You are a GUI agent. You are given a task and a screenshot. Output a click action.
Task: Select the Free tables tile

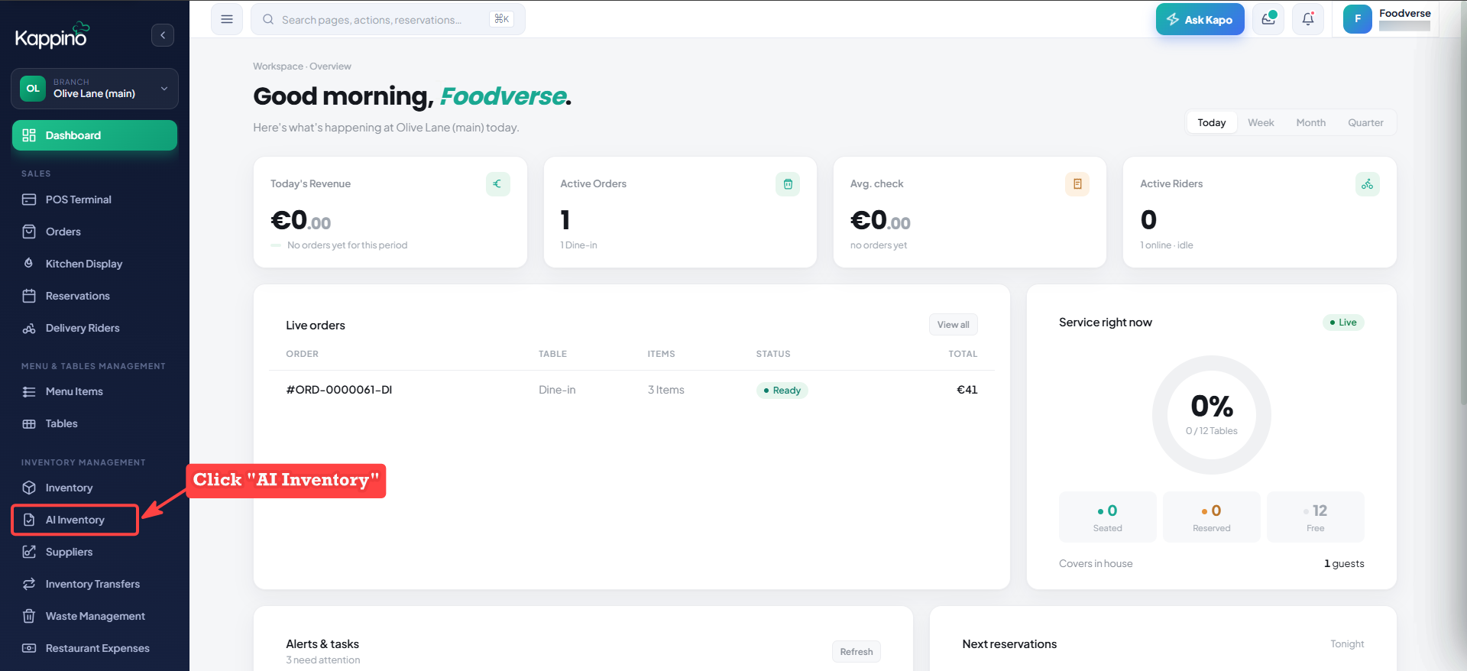point(1315,517)
